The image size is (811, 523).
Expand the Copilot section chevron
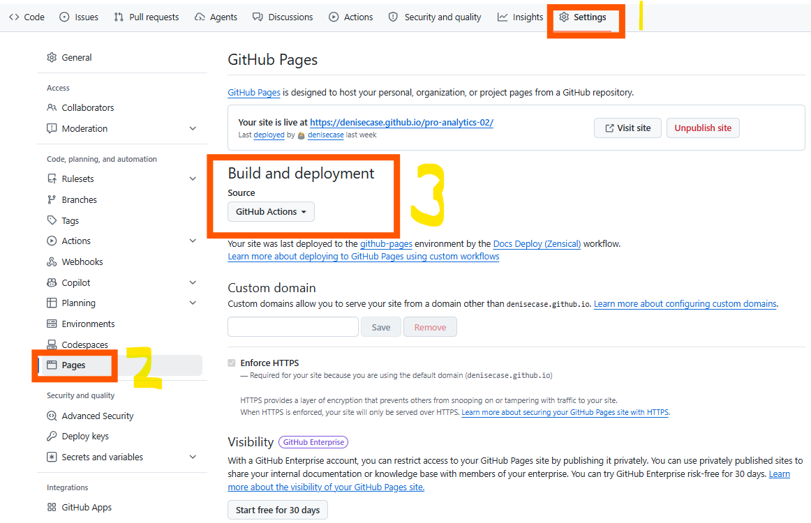193,282
